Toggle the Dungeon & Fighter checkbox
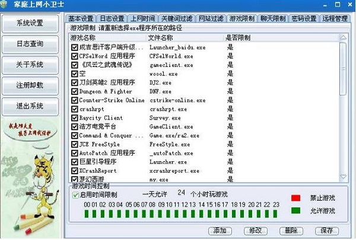Image resolution: width=356 pixels, height=240 pixels. coord(75,91)
